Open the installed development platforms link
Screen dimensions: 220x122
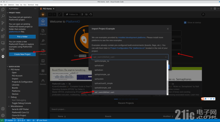[132, 38]
